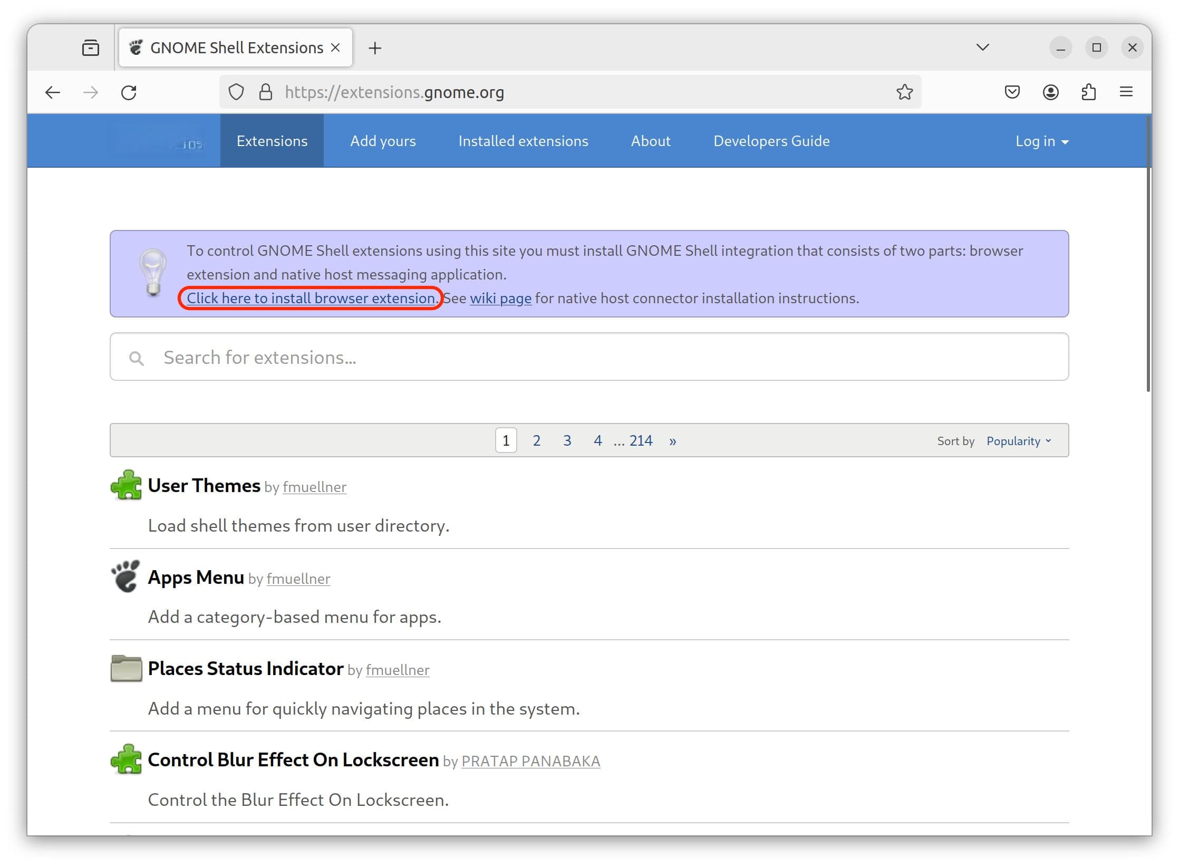Image resolution: width=1179 pixels, height=866 pixels.
Task: Click the site security padlock icon
Action: point(266,92)
